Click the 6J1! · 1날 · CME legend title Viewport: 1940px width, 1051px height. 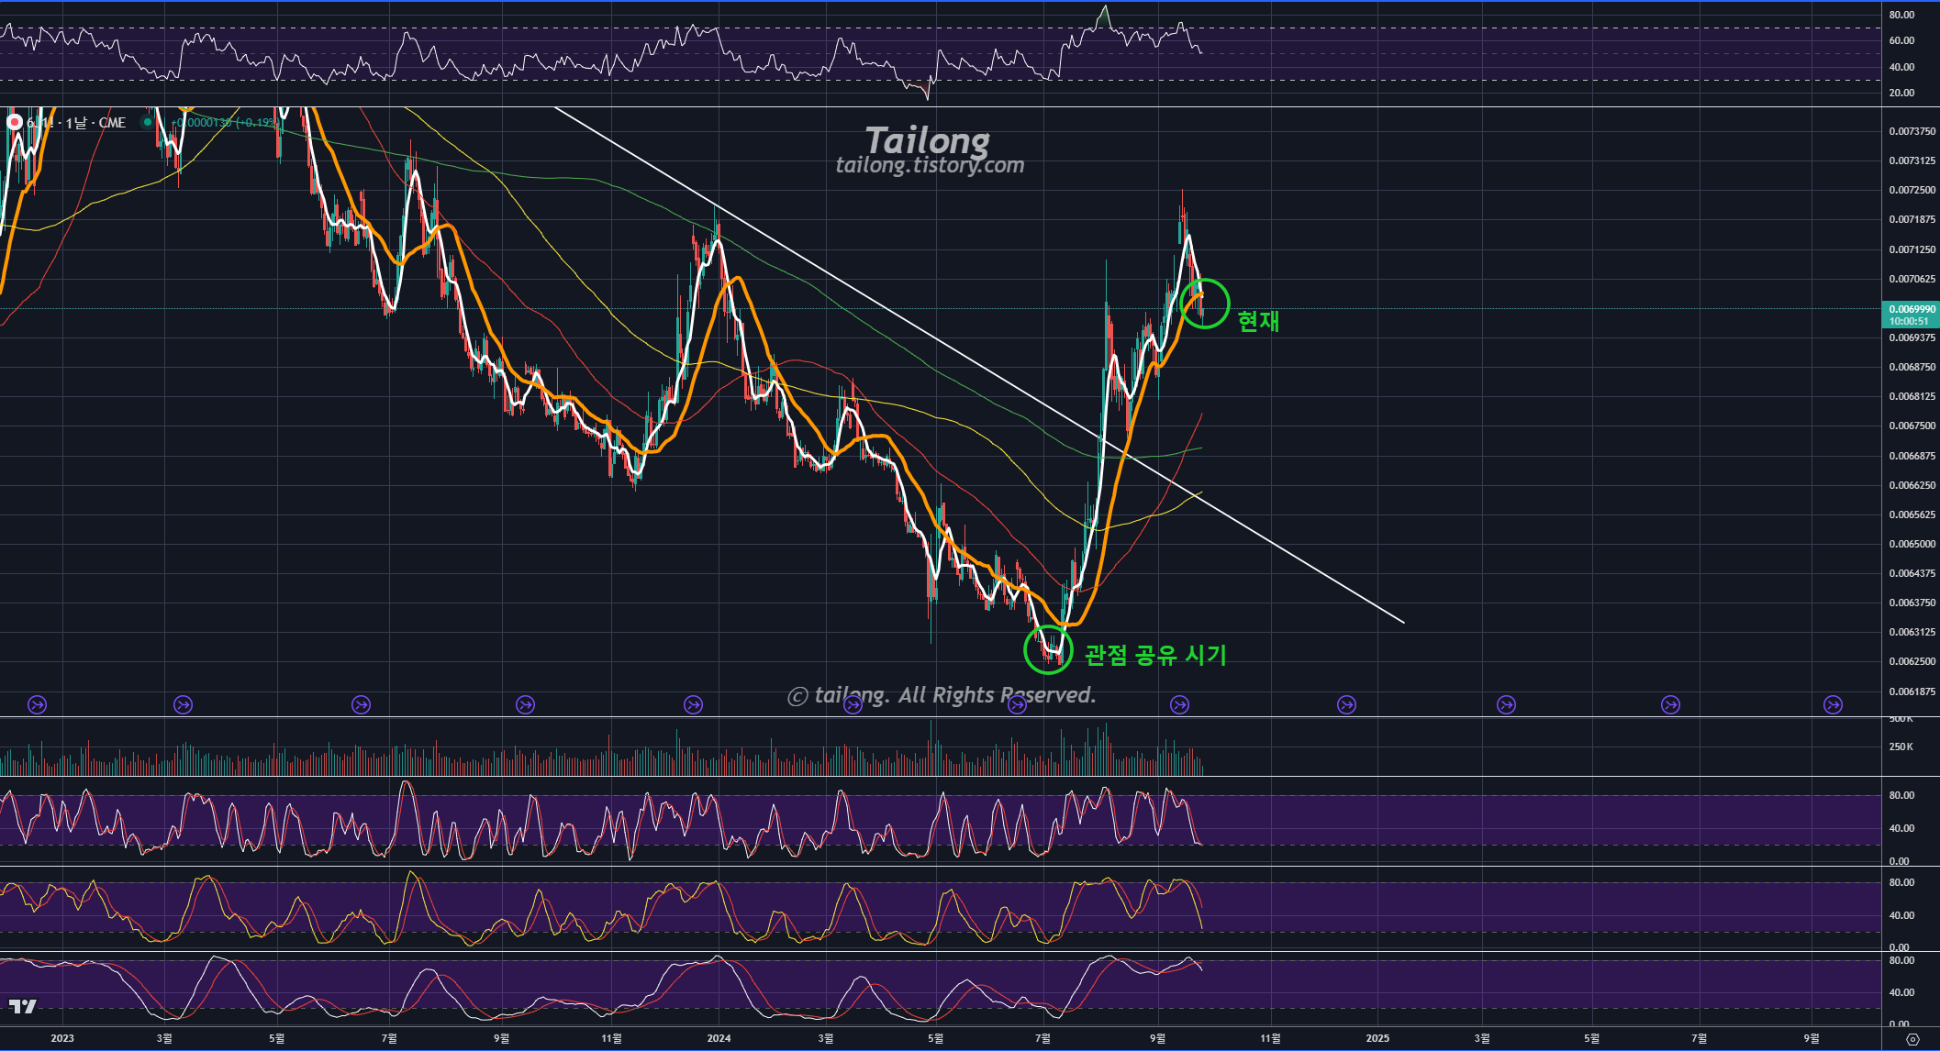click(x=76, y=122)
